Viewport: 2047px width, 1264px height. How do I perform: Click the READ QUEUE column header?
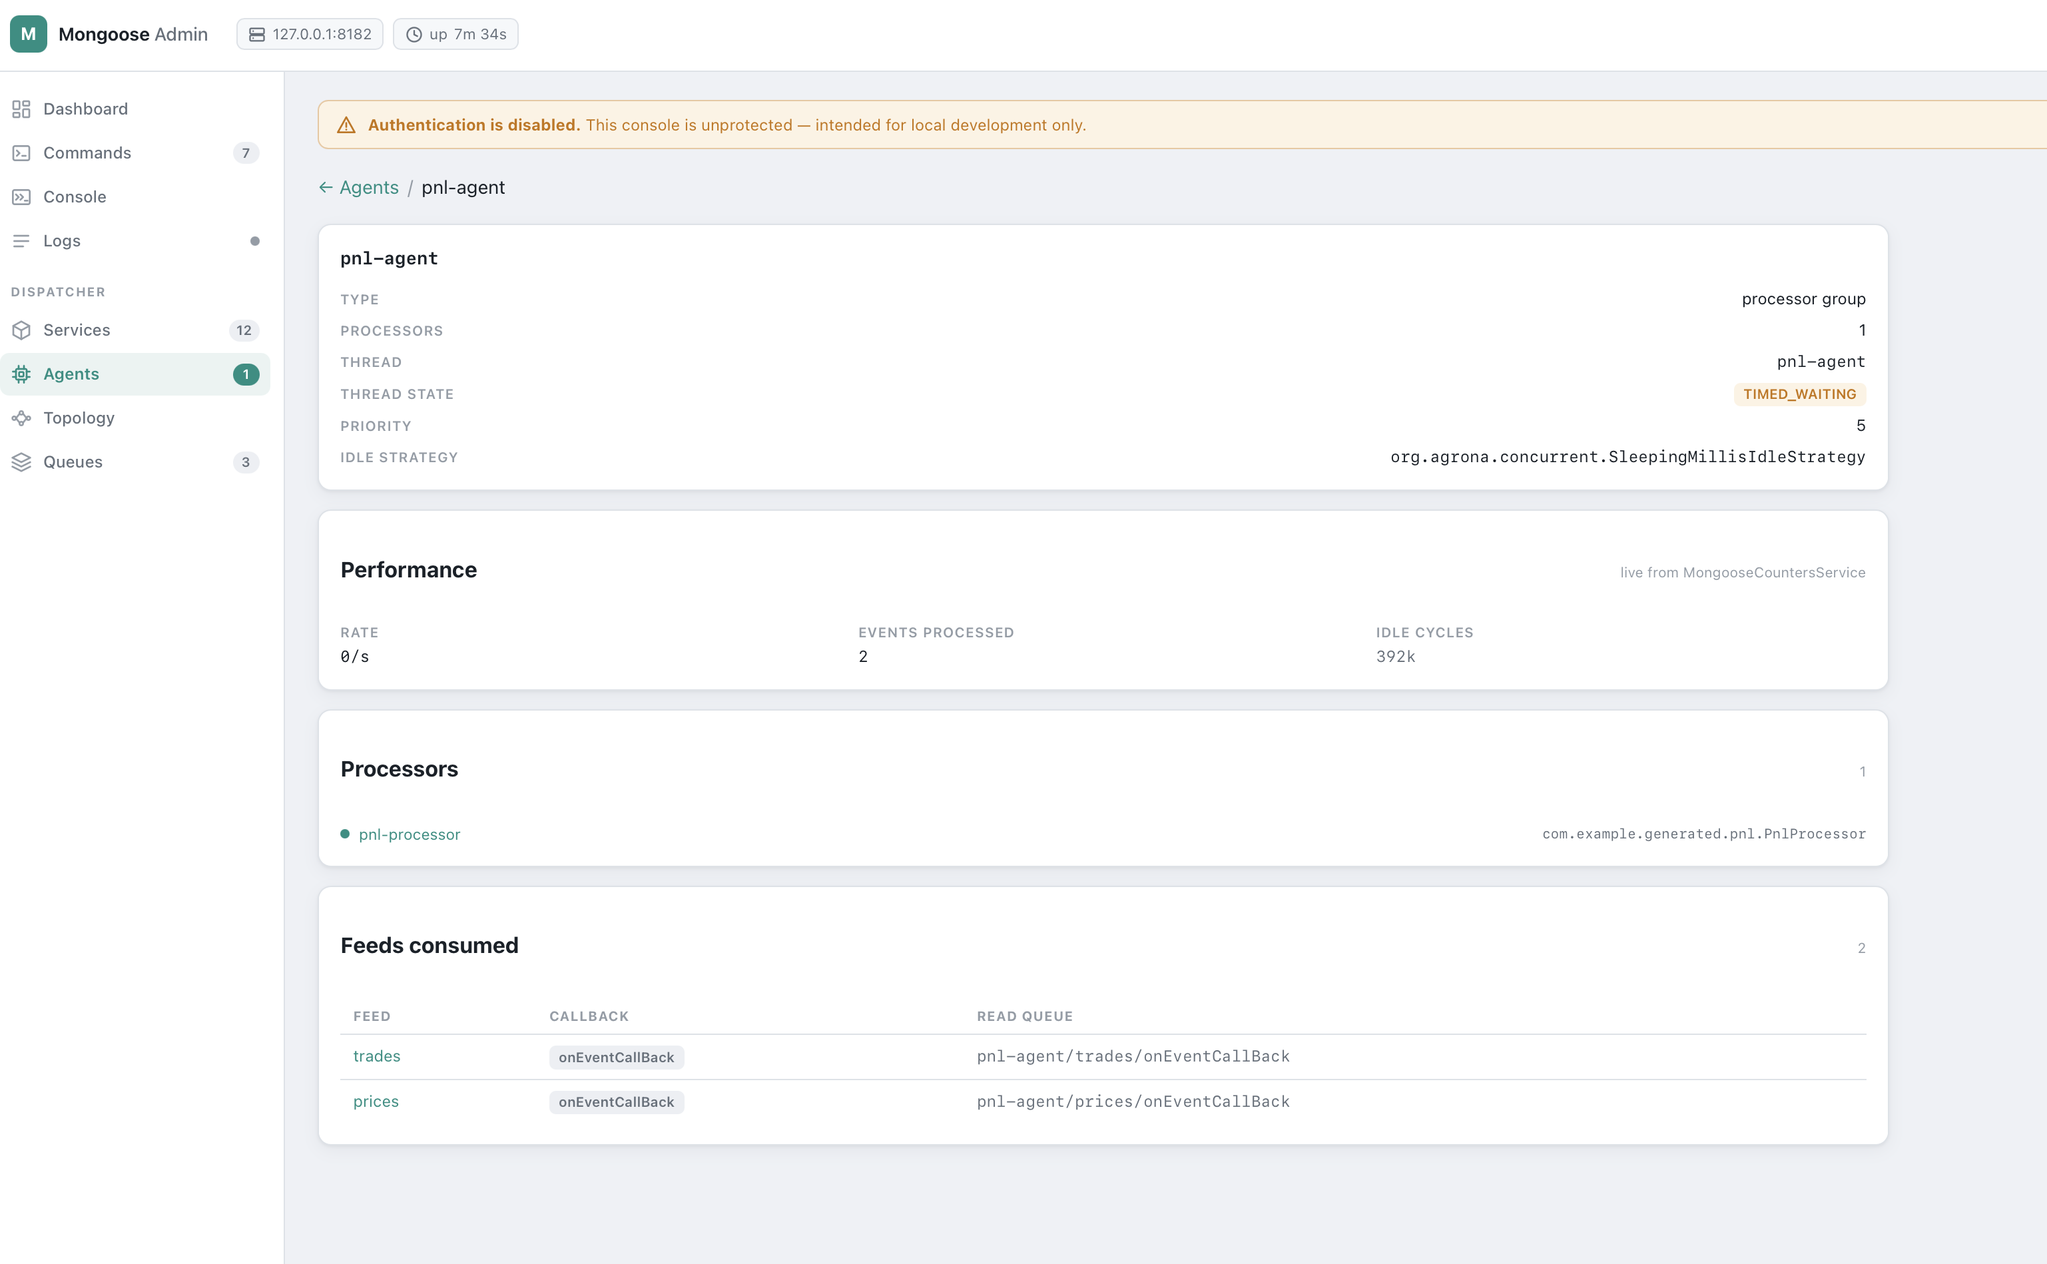tap(1025, 1016)
